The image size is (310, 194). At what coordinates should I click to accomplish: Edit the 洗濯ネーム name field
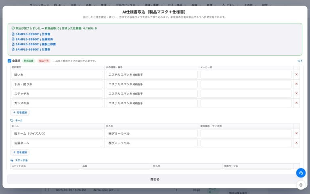pos(57,143)
